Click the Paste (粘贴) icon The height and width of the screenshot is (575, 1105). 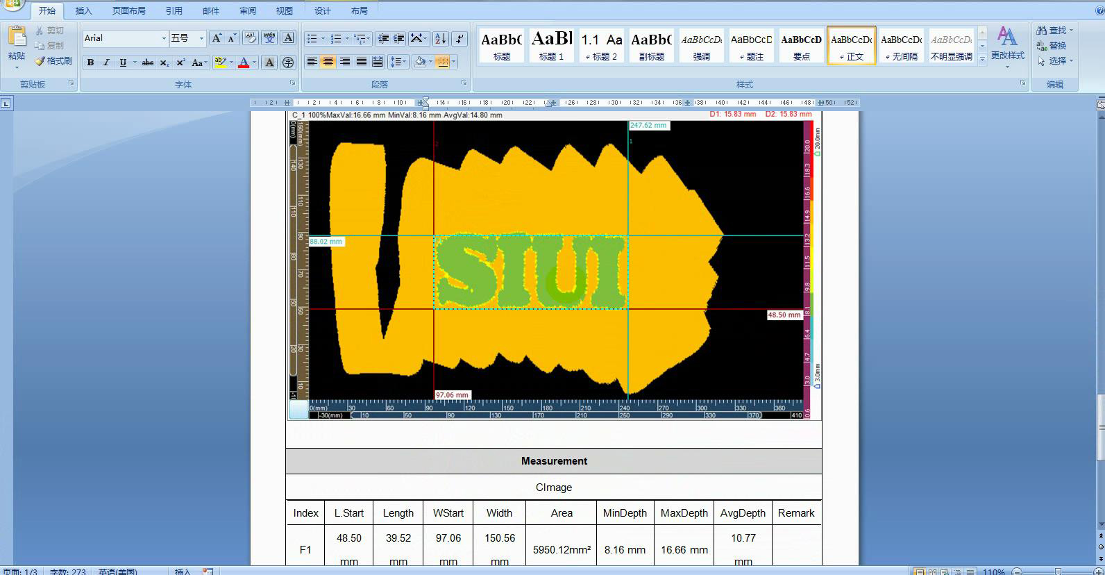(x=17, y=36)
